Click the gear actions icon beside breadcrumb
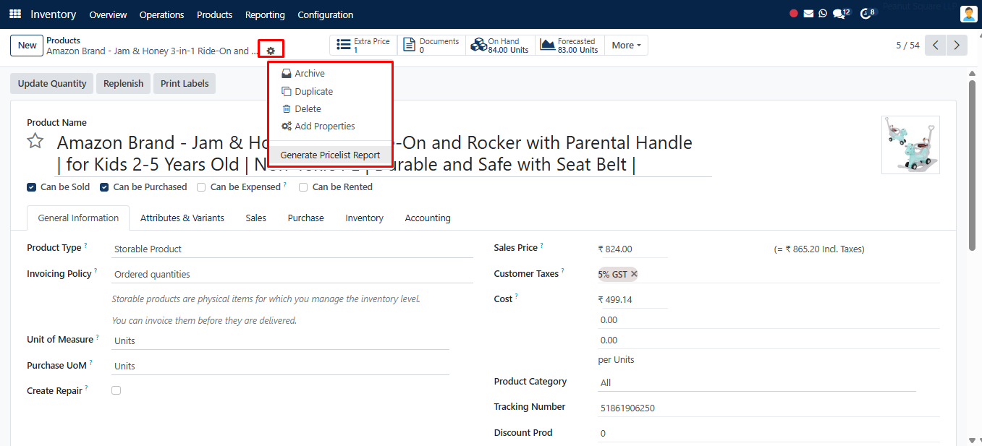The width and height of the screenshot is (982, 446). [x=271, y=51]
